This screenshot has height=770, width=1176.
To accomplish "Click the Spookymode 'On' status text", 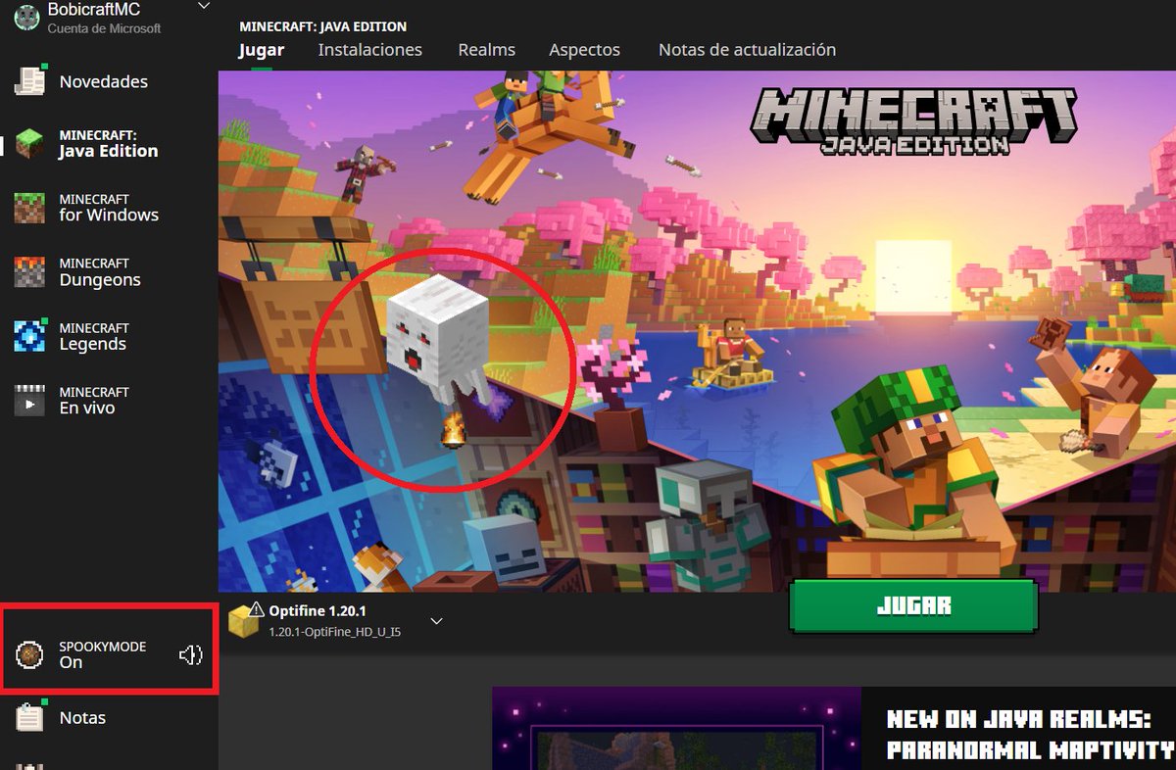I will click(x=71, y=662).
